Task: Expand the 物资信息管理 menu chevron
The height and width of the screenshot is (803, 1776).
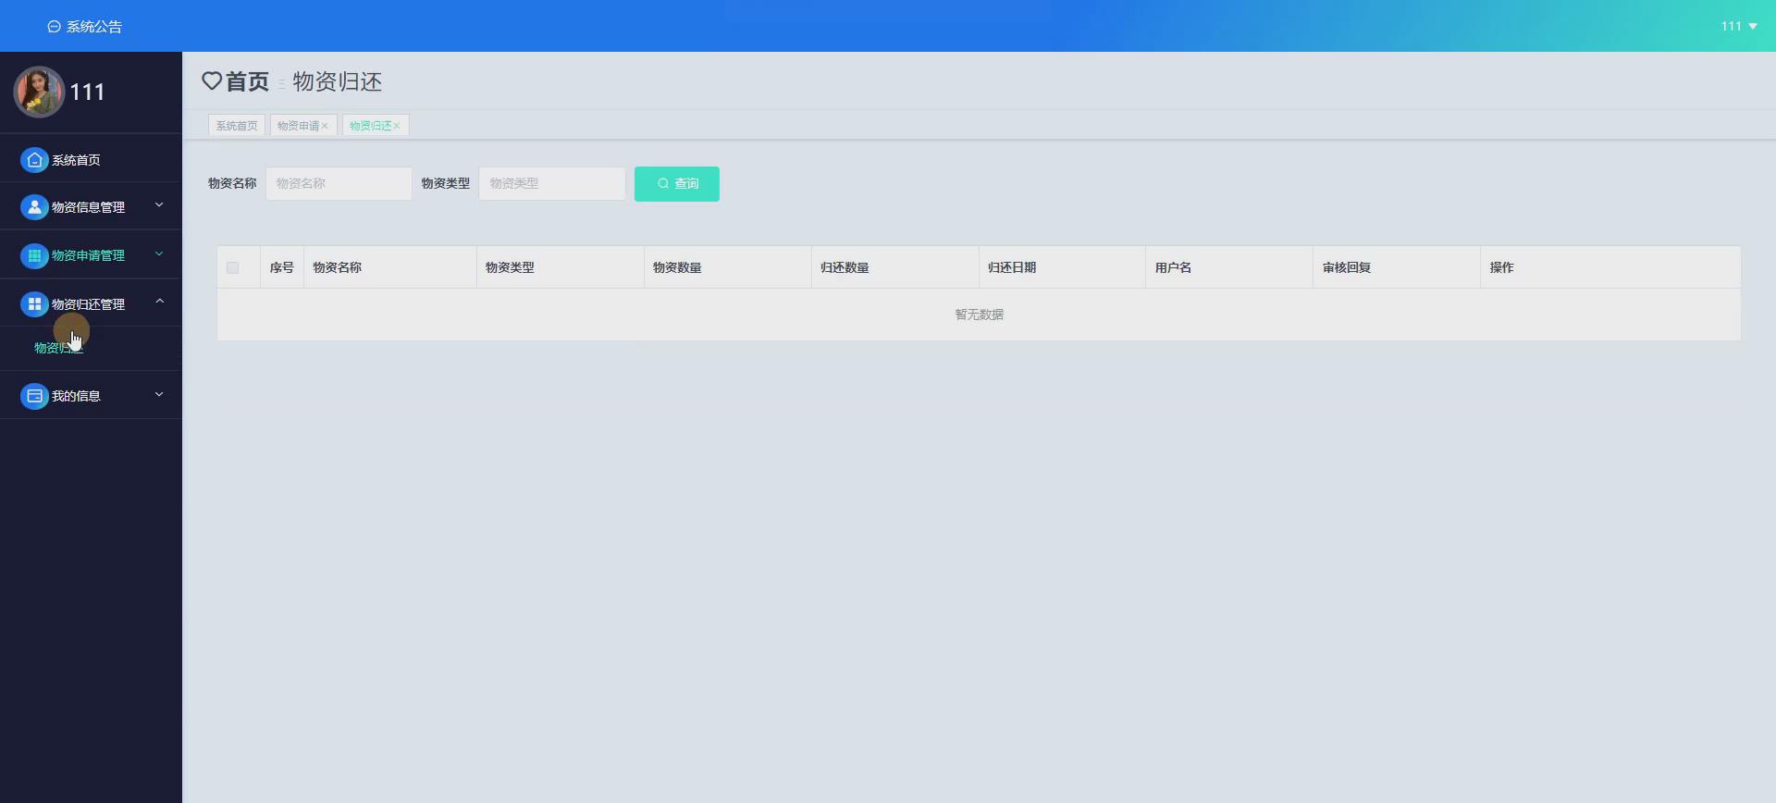Action: tap(159, 205)
